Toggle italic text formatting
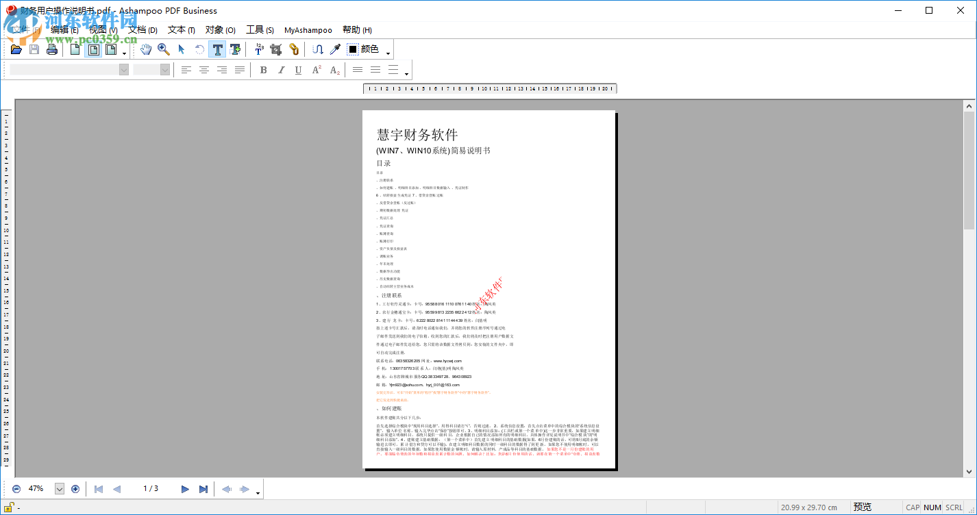 point(281,69)
